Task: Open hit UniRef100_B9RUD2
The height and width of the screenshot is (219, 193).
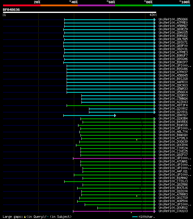Action: click(x=173, y=36)
